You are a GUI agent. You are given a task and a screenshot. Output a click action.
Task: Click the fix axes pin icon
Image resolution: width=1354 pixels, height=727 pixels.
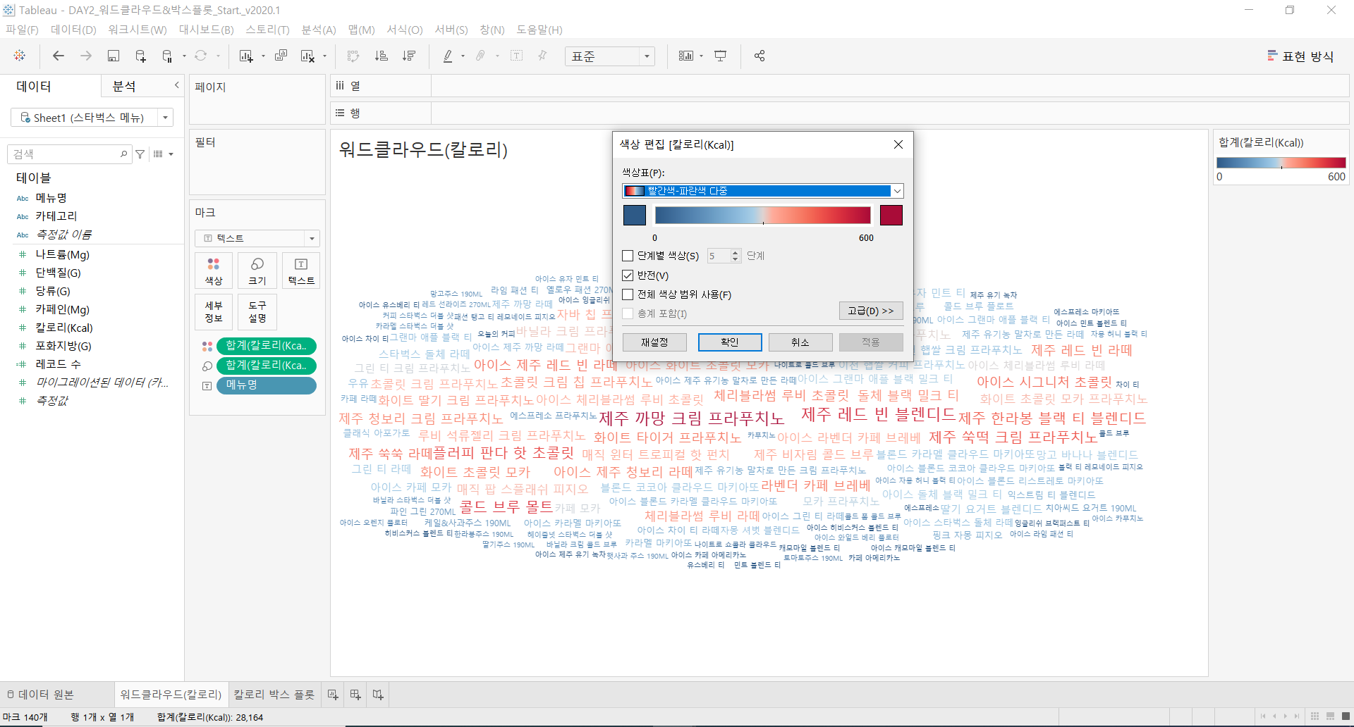542,56
